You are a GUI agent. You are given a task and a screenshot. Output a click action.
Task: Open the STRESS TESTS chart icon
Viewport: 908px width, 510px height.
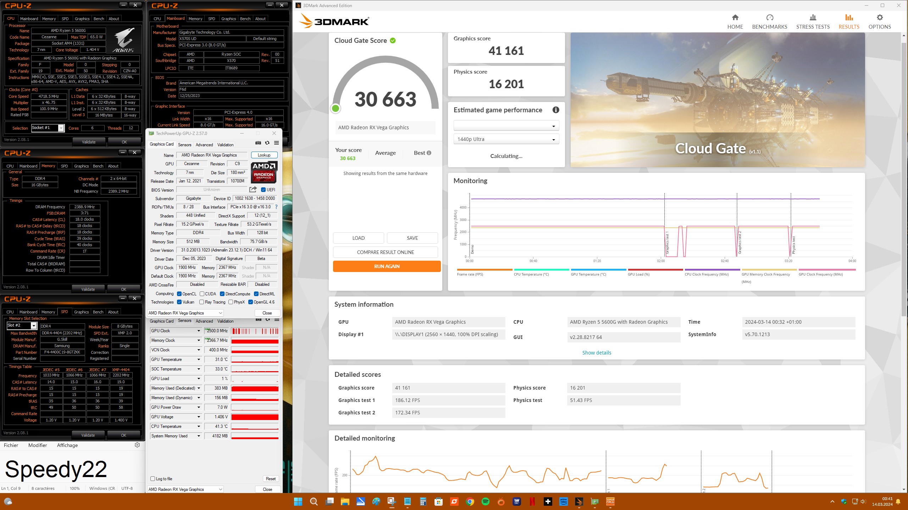point(813,17)
